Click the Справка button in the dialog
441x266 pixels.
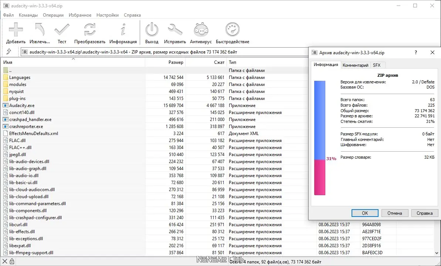pyautogui.click(x=424, y=213)
